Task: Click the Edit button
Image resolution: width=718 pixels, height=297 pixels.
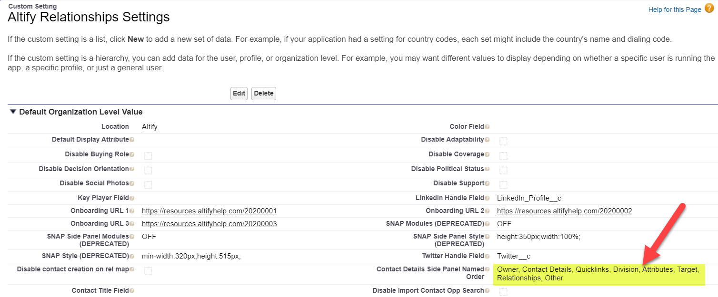Action: [x=239, y=94]
